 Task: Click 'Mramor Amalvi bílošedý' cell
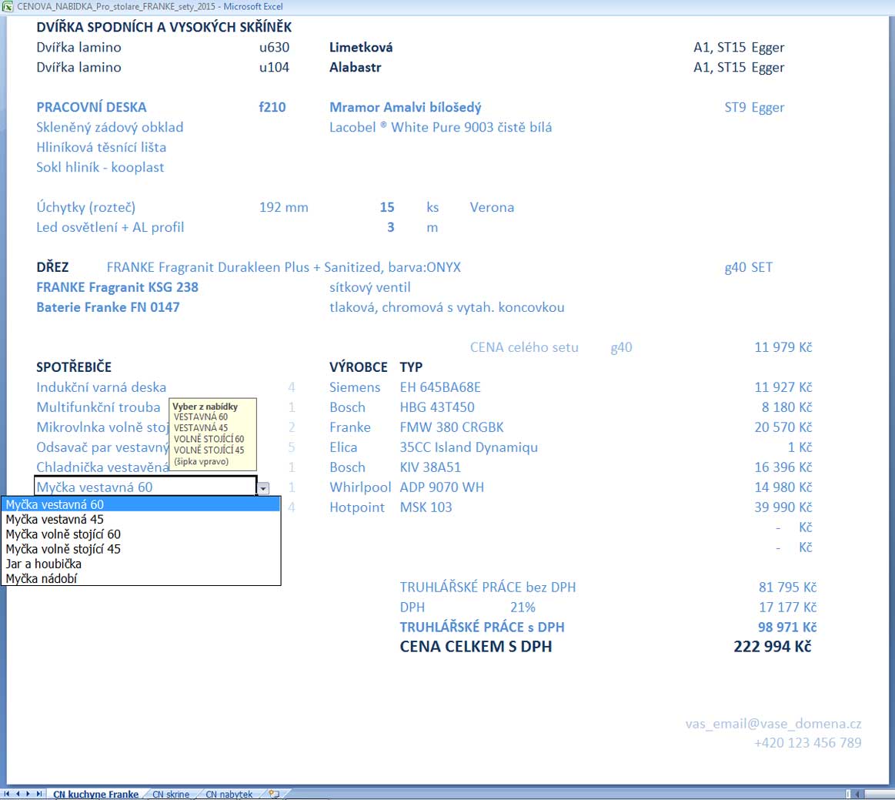coord(406,107)
